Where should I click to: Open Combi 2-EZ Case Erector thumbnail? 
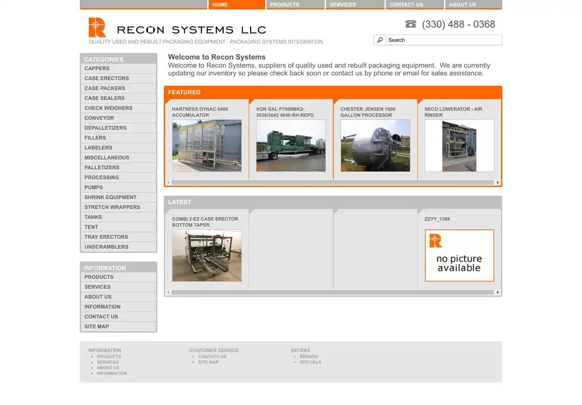[x=207, y=255]
